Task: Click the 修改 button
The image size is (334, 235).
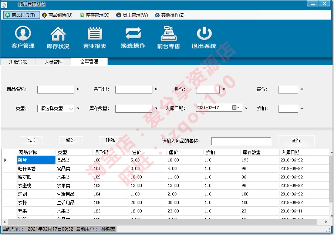Action: click(71, 140)
